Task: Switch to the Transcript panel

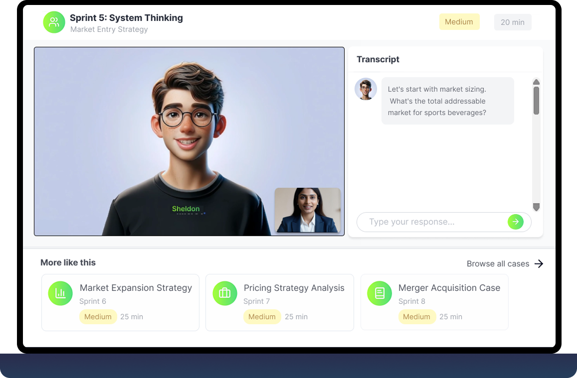Action: [378, 59]
